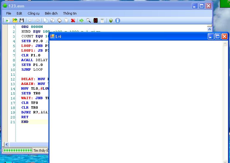
Task: Open the Thông tin menu
Action: 70,13
